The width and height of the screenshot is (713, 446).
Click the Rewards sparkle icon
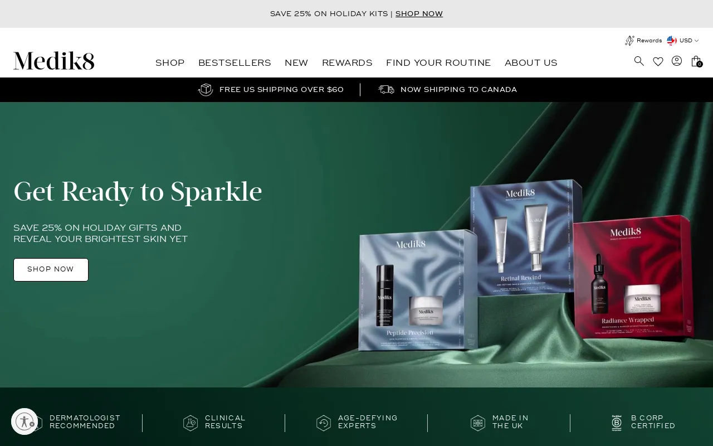pos(629,41)
